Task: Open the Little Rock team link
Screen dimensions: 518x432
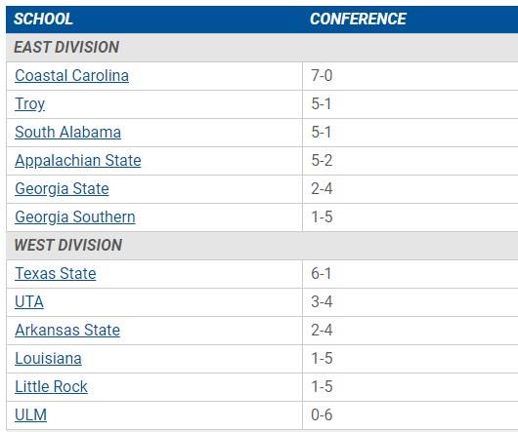Action: tap(51, 387)
